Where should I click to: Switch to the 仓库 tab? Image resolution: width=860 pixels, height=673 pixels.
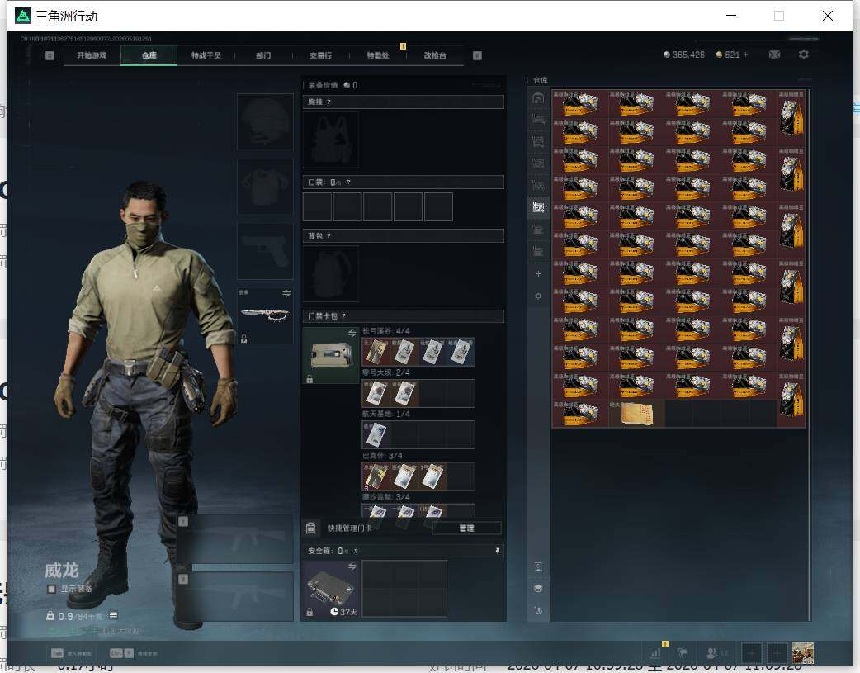click(149, 55)
